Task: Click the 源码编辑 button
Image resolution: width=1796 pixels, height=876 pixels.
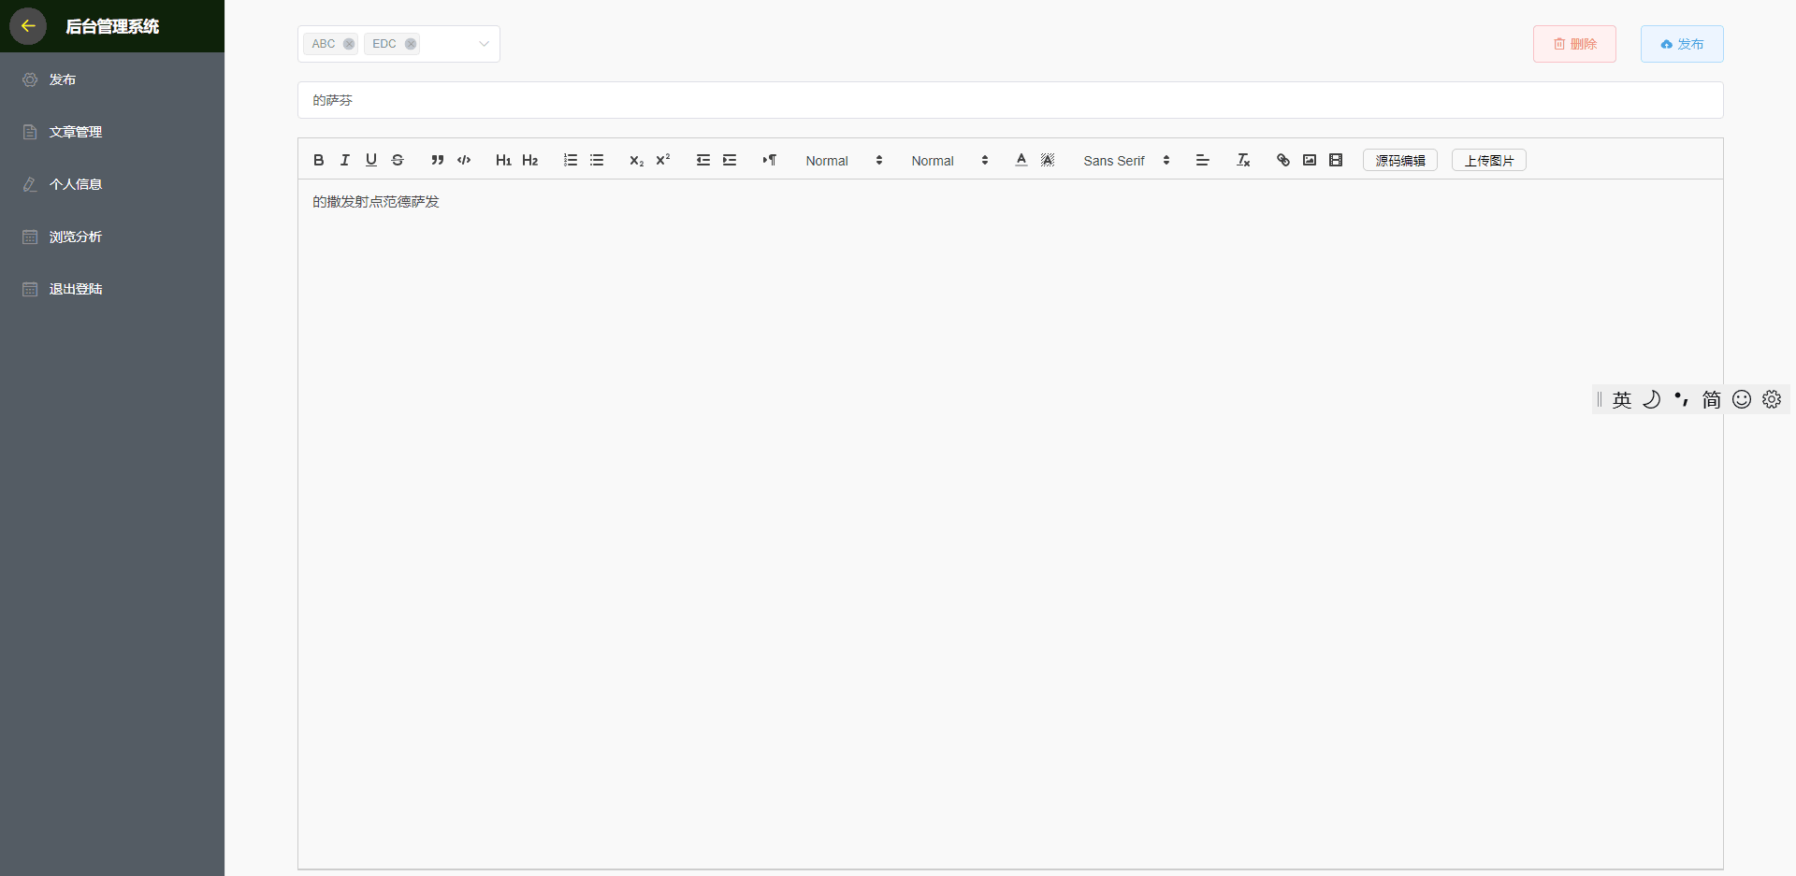Action: [x=1400, y=160]
